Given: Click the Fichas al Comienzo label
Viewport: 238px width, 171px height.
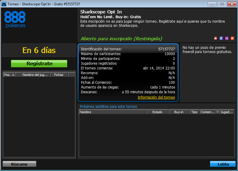Looking at the screenshot, I should (96, 83).
